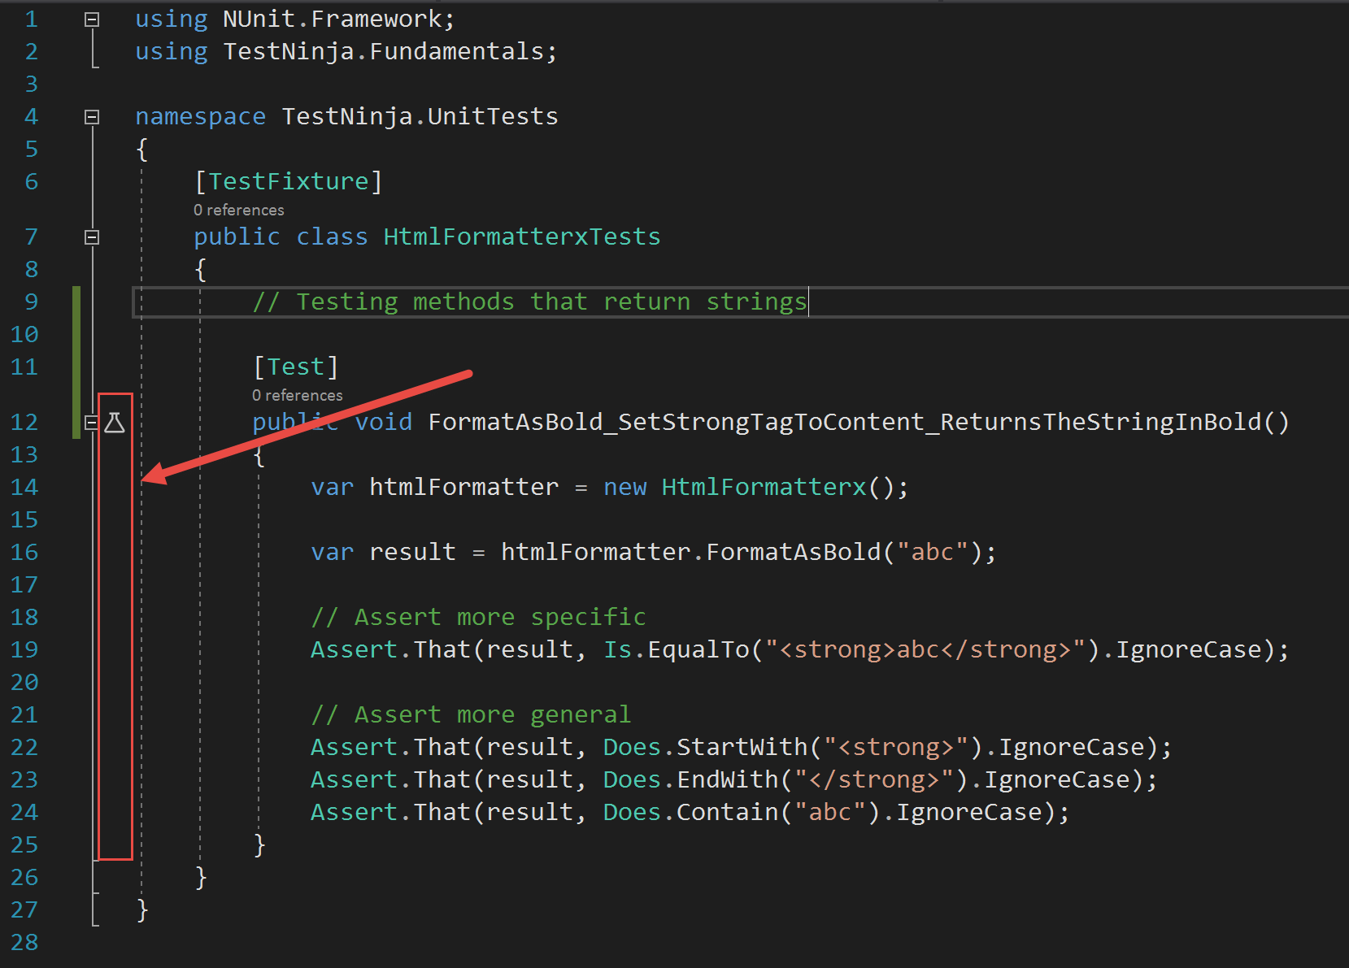This screenshot has width=1349, height=968.
Task: Click the TestNinja.UnitTests namespace name
Action: click(x=420, y=116)
